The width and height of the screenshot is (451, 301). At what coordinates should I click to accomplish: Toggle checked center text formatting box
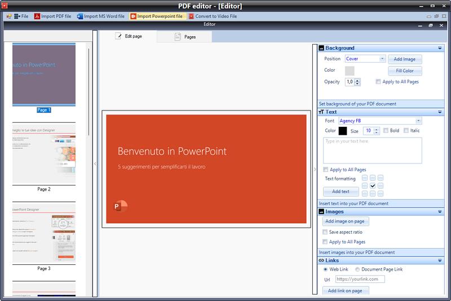coord(373,185)
